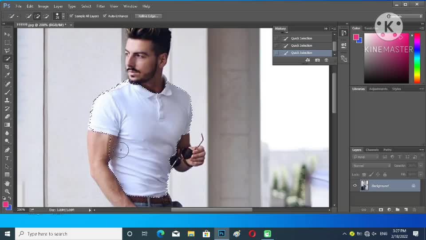Disable the Auto-Enhance checkbox
The width and height of the screenshot is (426, 240).
(105, 16)
